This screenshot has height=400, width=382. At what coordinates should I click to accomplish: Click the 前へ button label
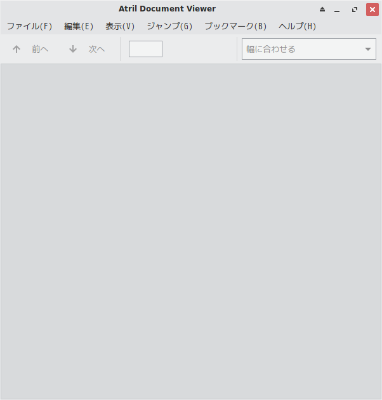[x=40, y=49]
